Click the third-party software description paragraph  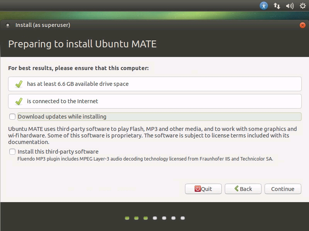[152, 136]
